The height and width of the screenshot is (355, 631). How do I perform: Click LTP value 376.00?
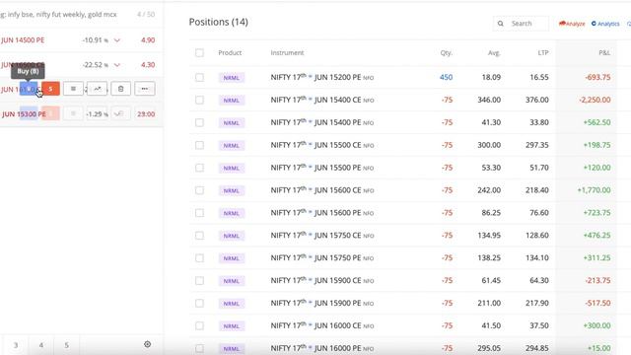click(x=536, y=100)
